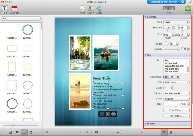Open the Calendar tool
This screenshot has width=193, height=136.
point(14,9)
